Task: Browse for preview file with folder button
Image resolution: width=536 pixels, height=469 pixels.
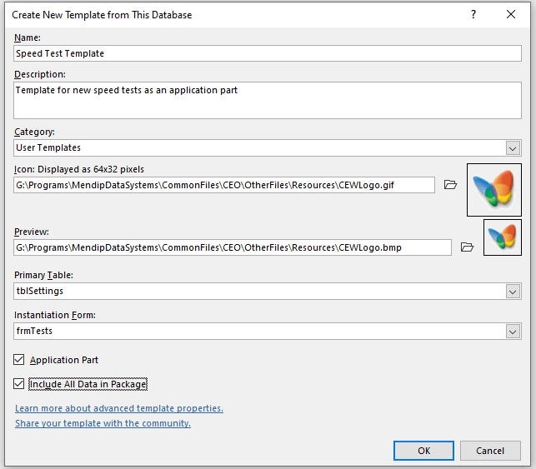Action: (467, 247)
